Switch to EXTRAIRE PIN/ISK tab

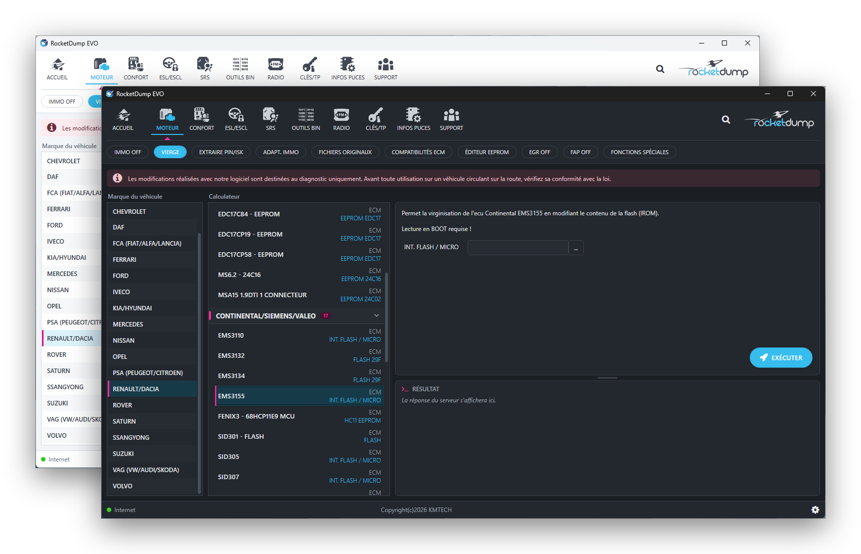(x=221, y=152)
